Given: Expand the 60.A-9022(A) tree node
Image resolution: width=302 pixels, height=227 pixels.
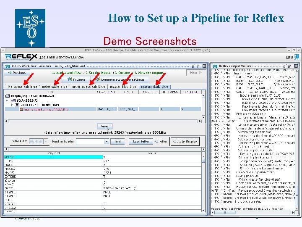Looking at the screenshot, I should [x=7, y=100].
